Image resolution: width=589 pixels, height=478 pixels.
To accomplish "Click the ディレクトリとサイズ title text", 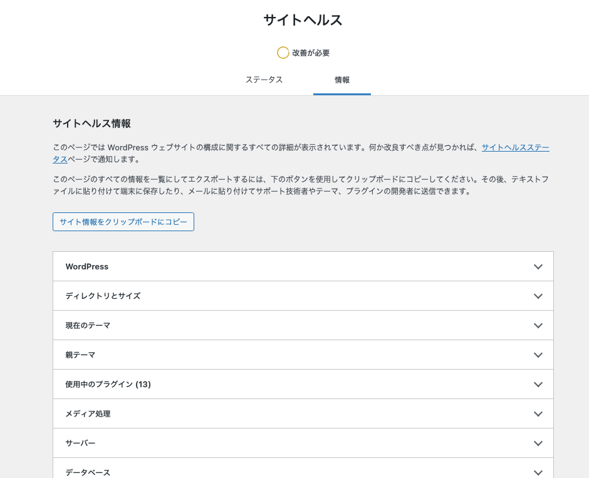I will coord(103,296).
